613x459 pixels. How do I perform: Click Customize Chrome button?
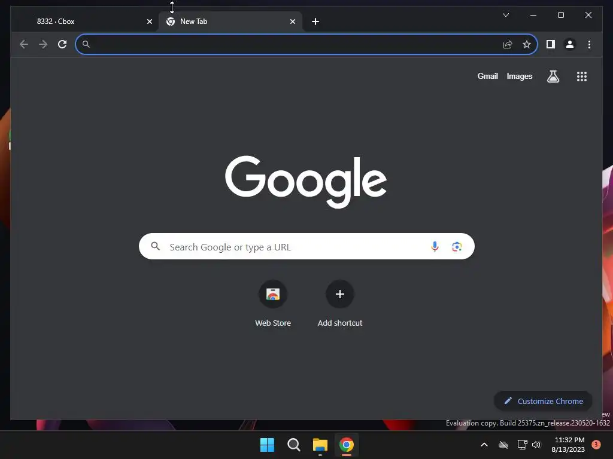click(x=543, y=401)
